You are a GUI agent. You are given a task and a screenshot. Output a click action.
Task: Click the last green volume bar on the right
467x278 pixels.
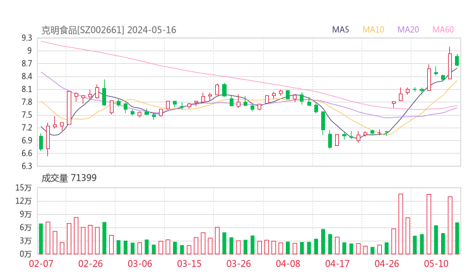click(457, 238)
